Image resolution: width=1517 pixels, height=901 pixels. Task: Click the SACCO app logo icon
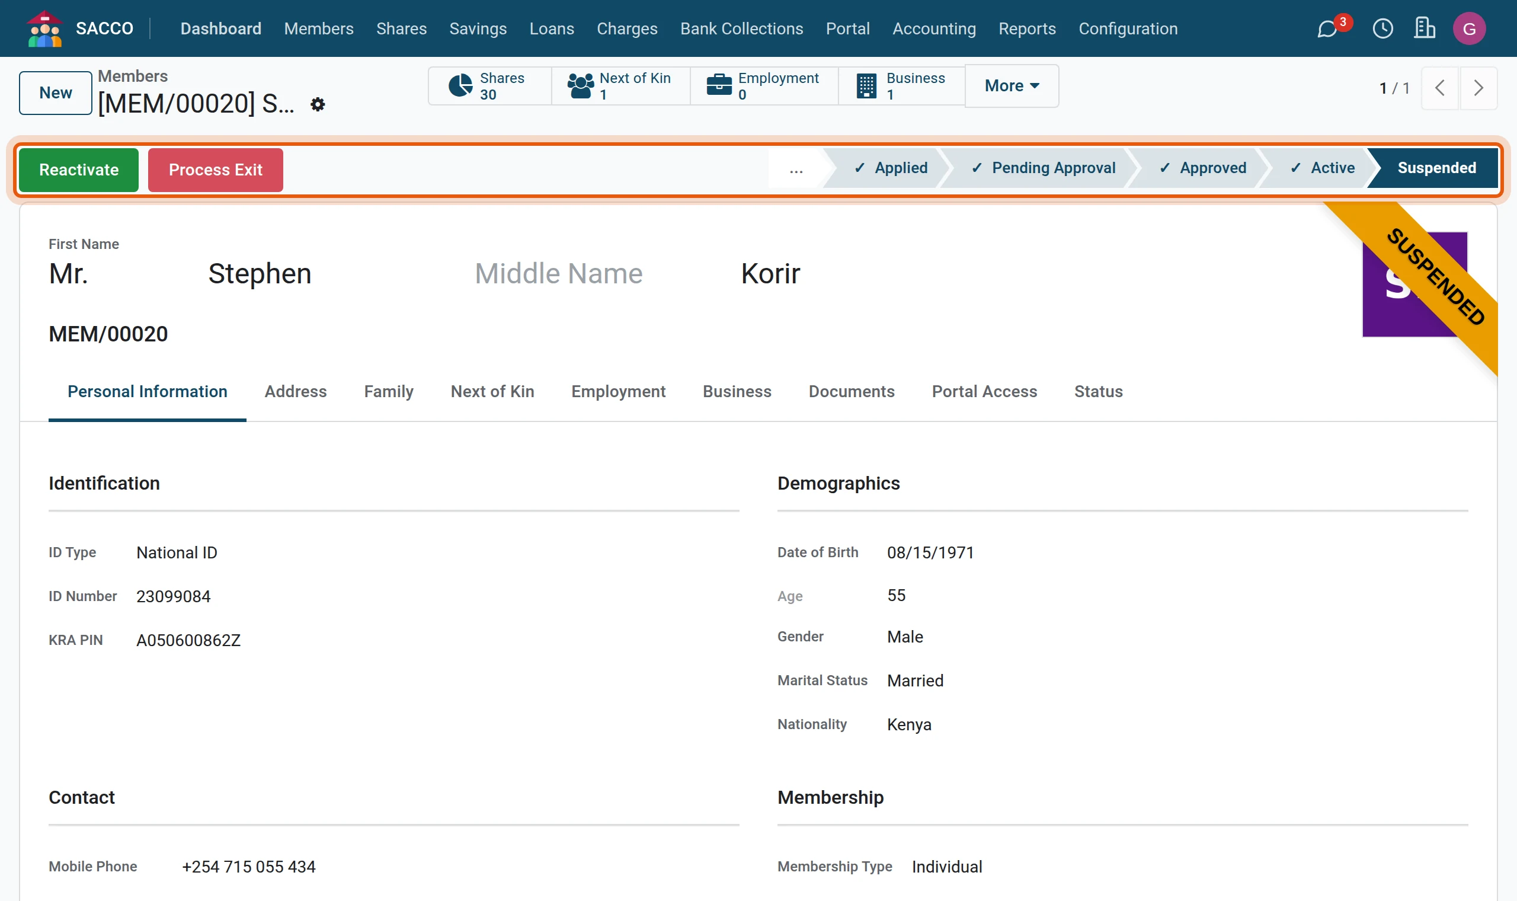pos(45,28)
